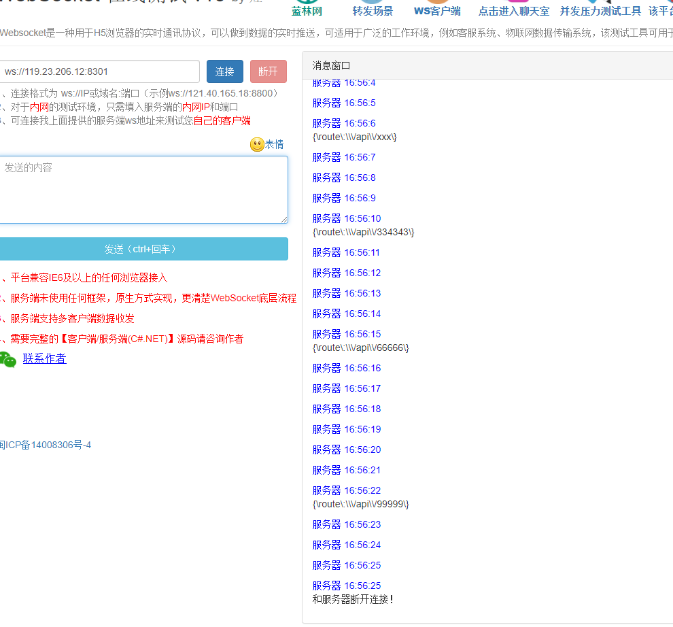Click the 服务器 16:56:6 entry
673x627 pixels.
pos(344,123)
